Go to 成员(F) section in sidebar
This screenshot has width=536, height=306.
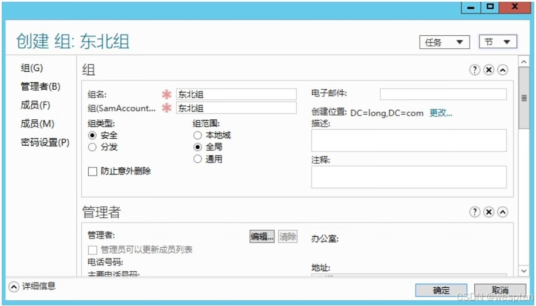click(35, 105)
